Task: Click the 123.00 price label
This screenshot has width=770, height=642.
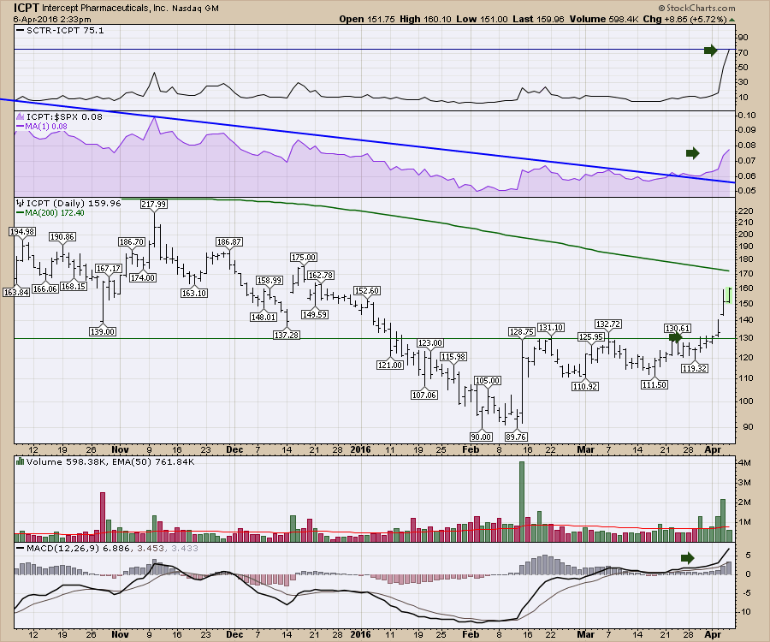Action: tap(430, 343)
